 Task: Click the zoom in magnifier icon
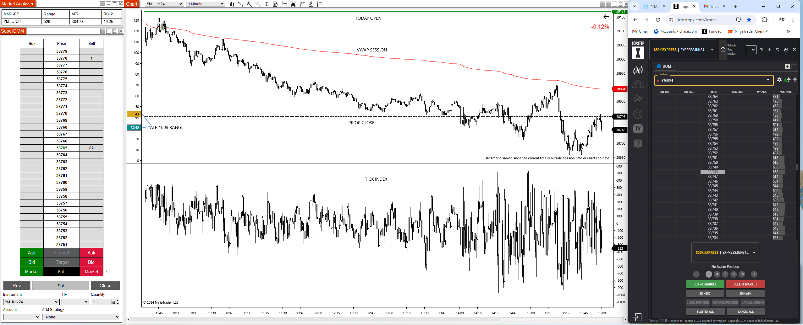coord(249,4)
